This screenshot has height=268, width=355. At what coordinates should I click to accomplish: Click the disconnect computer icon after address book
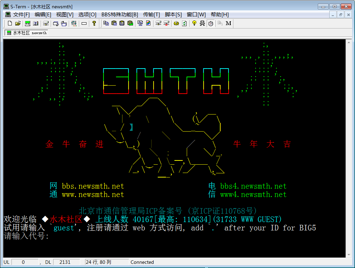click(46, 23)
